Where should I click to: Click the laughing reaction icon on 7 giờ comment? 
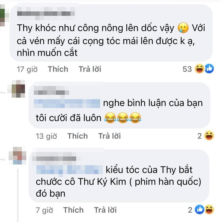click(209, 209)
